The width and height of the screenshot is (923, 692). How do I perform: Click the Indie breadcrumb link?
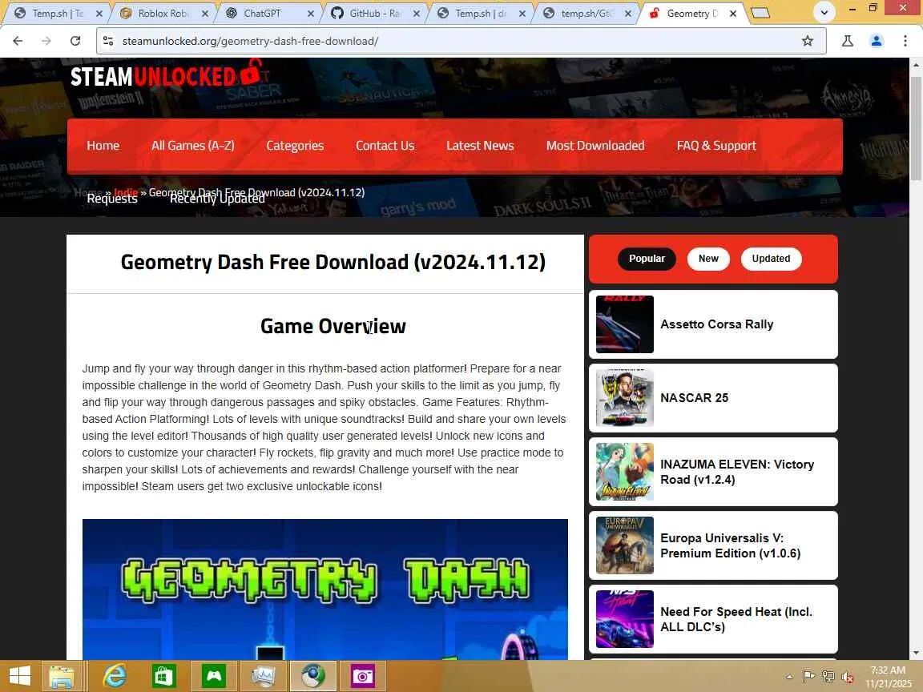125,192
